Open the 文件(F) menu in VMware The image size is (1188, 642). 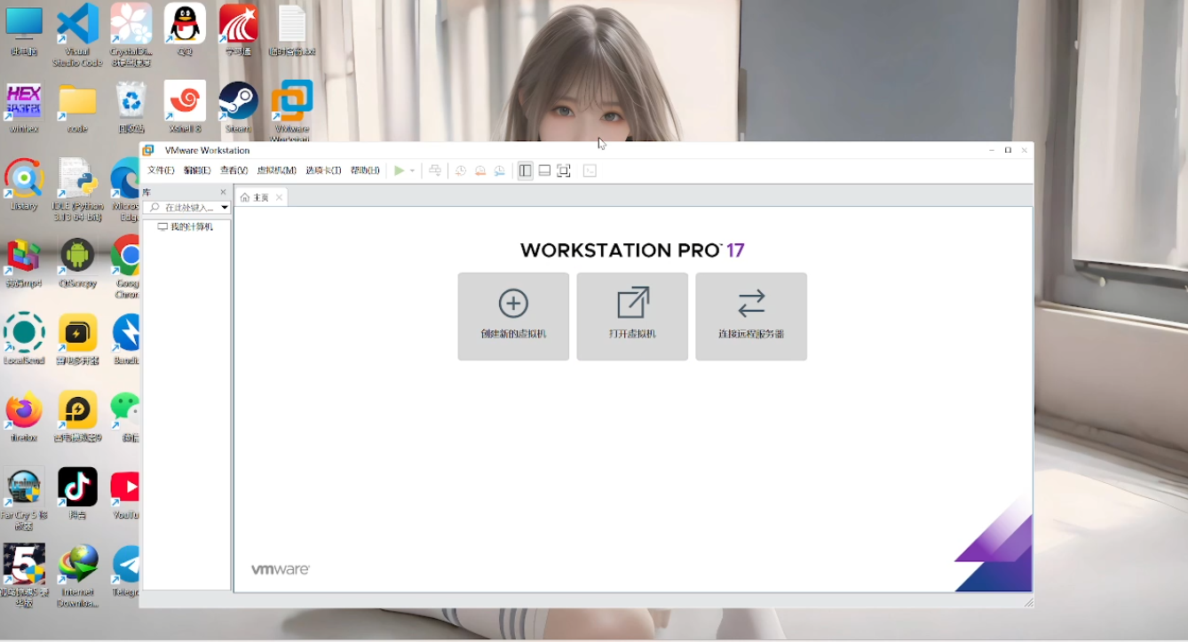tap(161, 170)
